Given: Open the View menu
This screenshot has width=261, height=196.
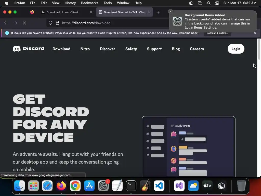Looking at the screenshot, I should click(x=56, y=3).
